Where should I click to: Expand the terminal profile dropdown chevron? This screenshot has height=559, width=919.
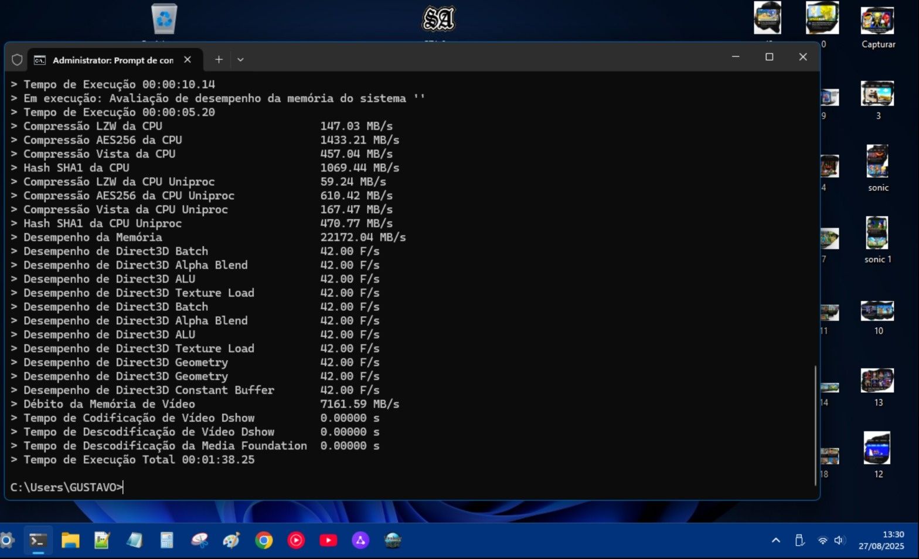(240, 59)
